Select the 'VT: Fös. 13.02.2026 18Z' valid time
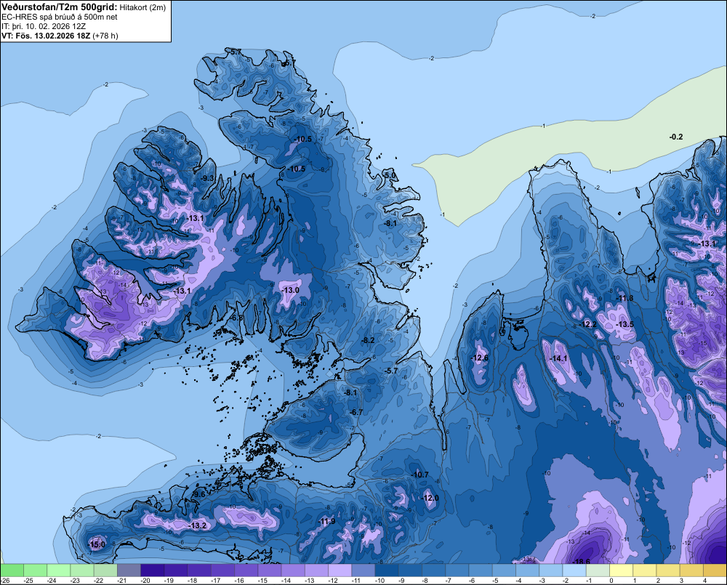The height and width of the screenshot is (585, 727). tap(46, 36)
